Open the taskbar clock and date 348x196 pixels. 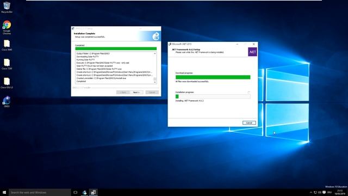[x=340, y=192]
